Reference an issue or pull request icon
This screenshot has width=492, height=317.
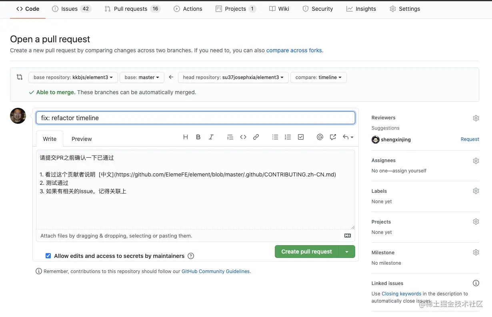(333, 137)
